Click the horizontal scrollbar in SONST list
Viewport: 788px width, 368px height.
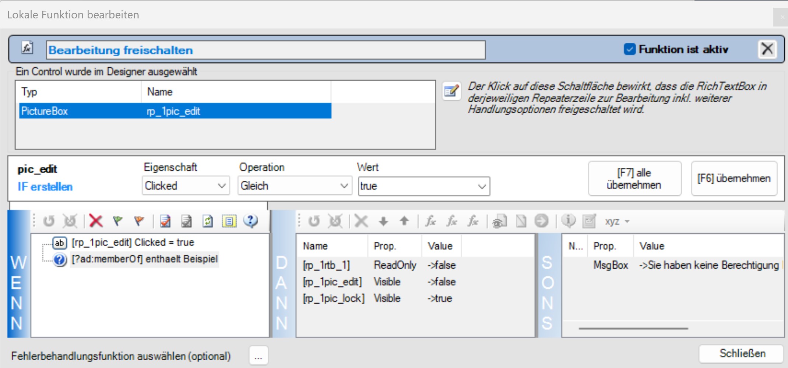coord(633,328)
